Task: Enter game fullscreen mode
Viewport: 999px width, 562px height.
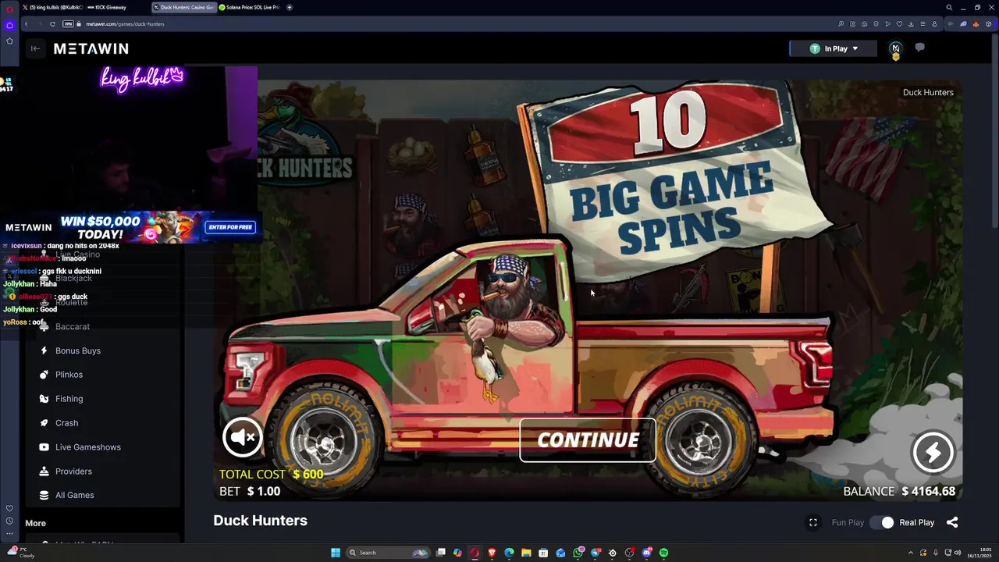Action: pyautogui.click(x=813, y=522)
